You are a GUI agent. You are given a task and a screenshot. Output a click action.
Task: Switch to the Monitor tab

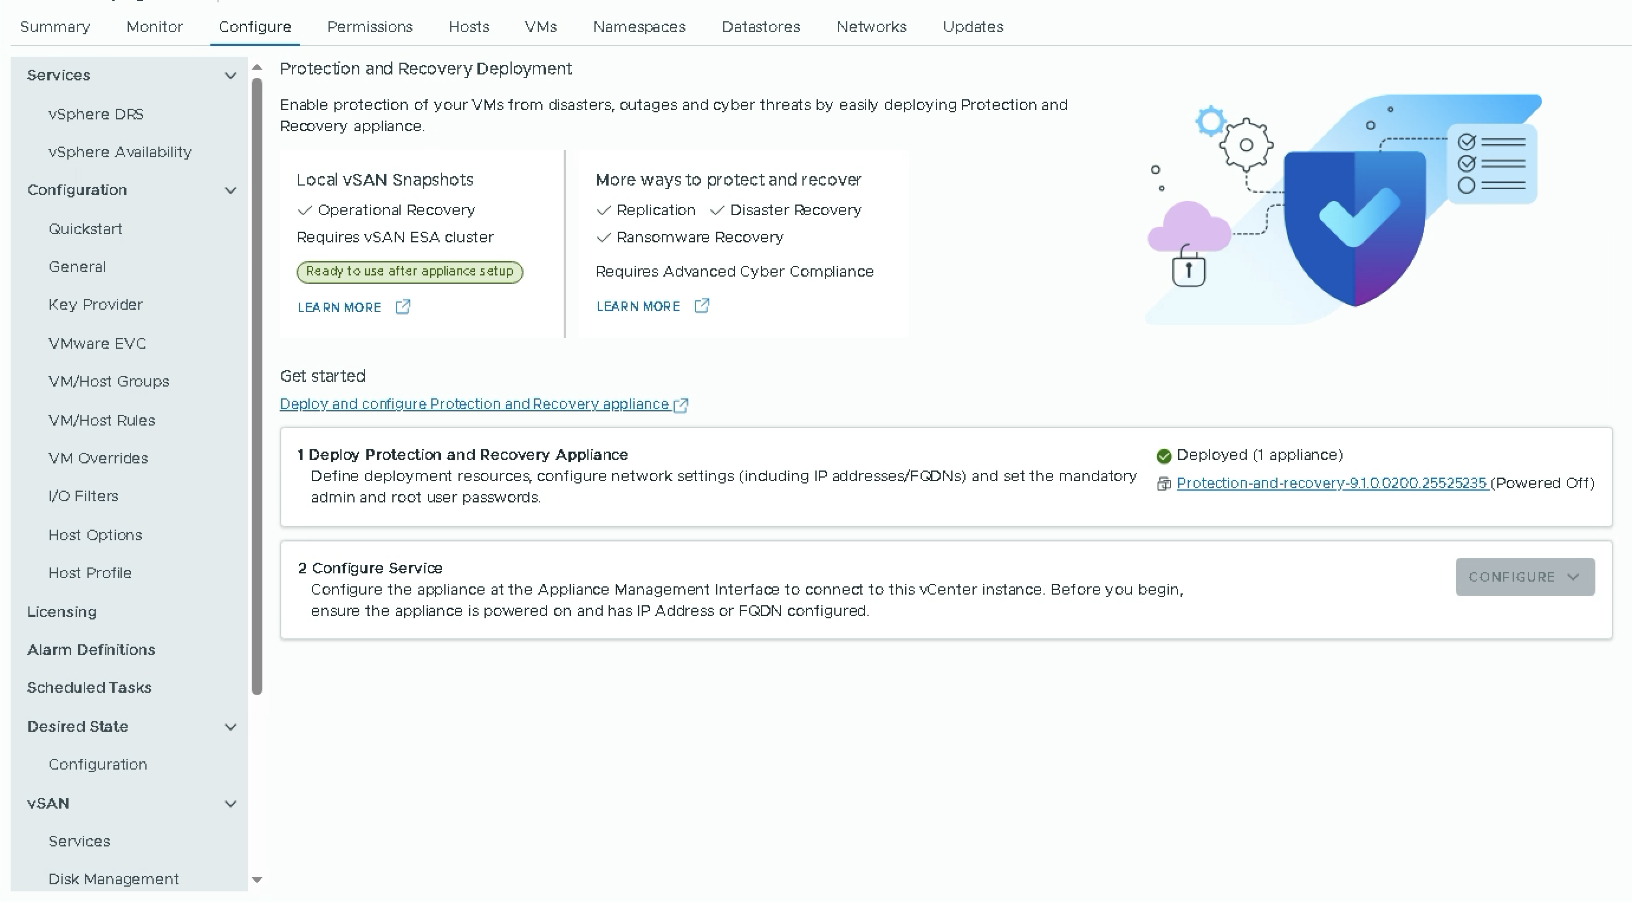pos(155,27)
